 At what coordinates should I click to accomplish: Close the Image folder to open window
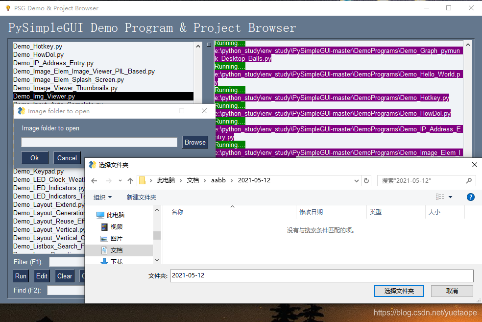tap(204, 111)
